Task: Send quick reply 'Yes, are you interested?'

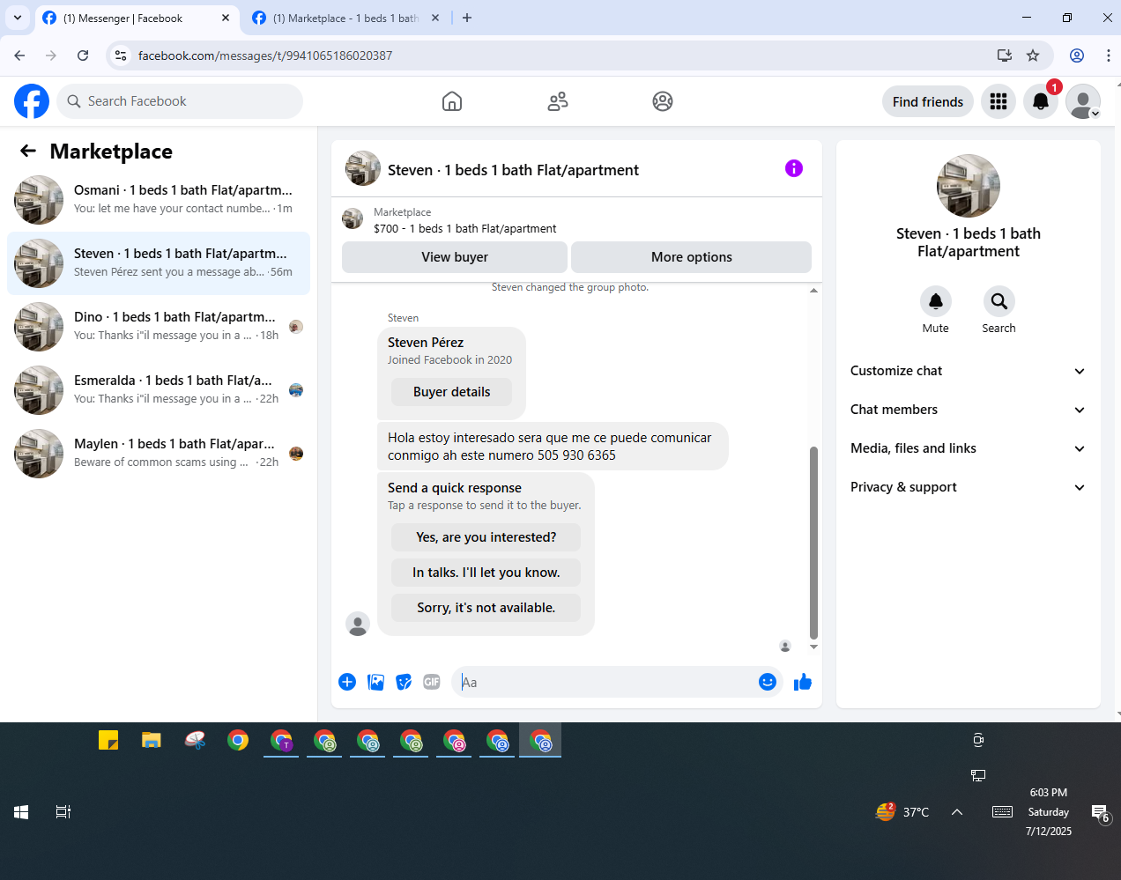Action: tap(486, 537)
